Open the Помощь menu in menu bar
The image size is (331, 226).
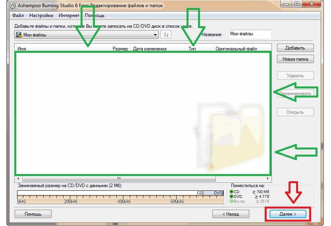click(x=94, y=15)
